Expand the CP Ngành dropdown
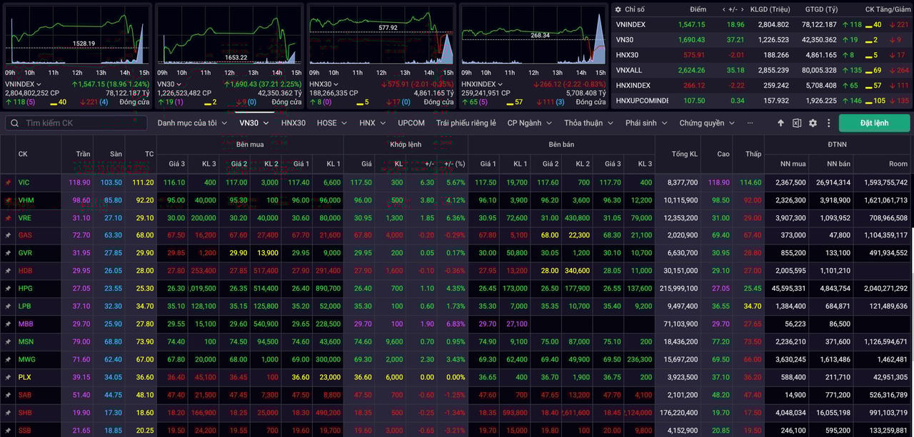 [529, 123]
